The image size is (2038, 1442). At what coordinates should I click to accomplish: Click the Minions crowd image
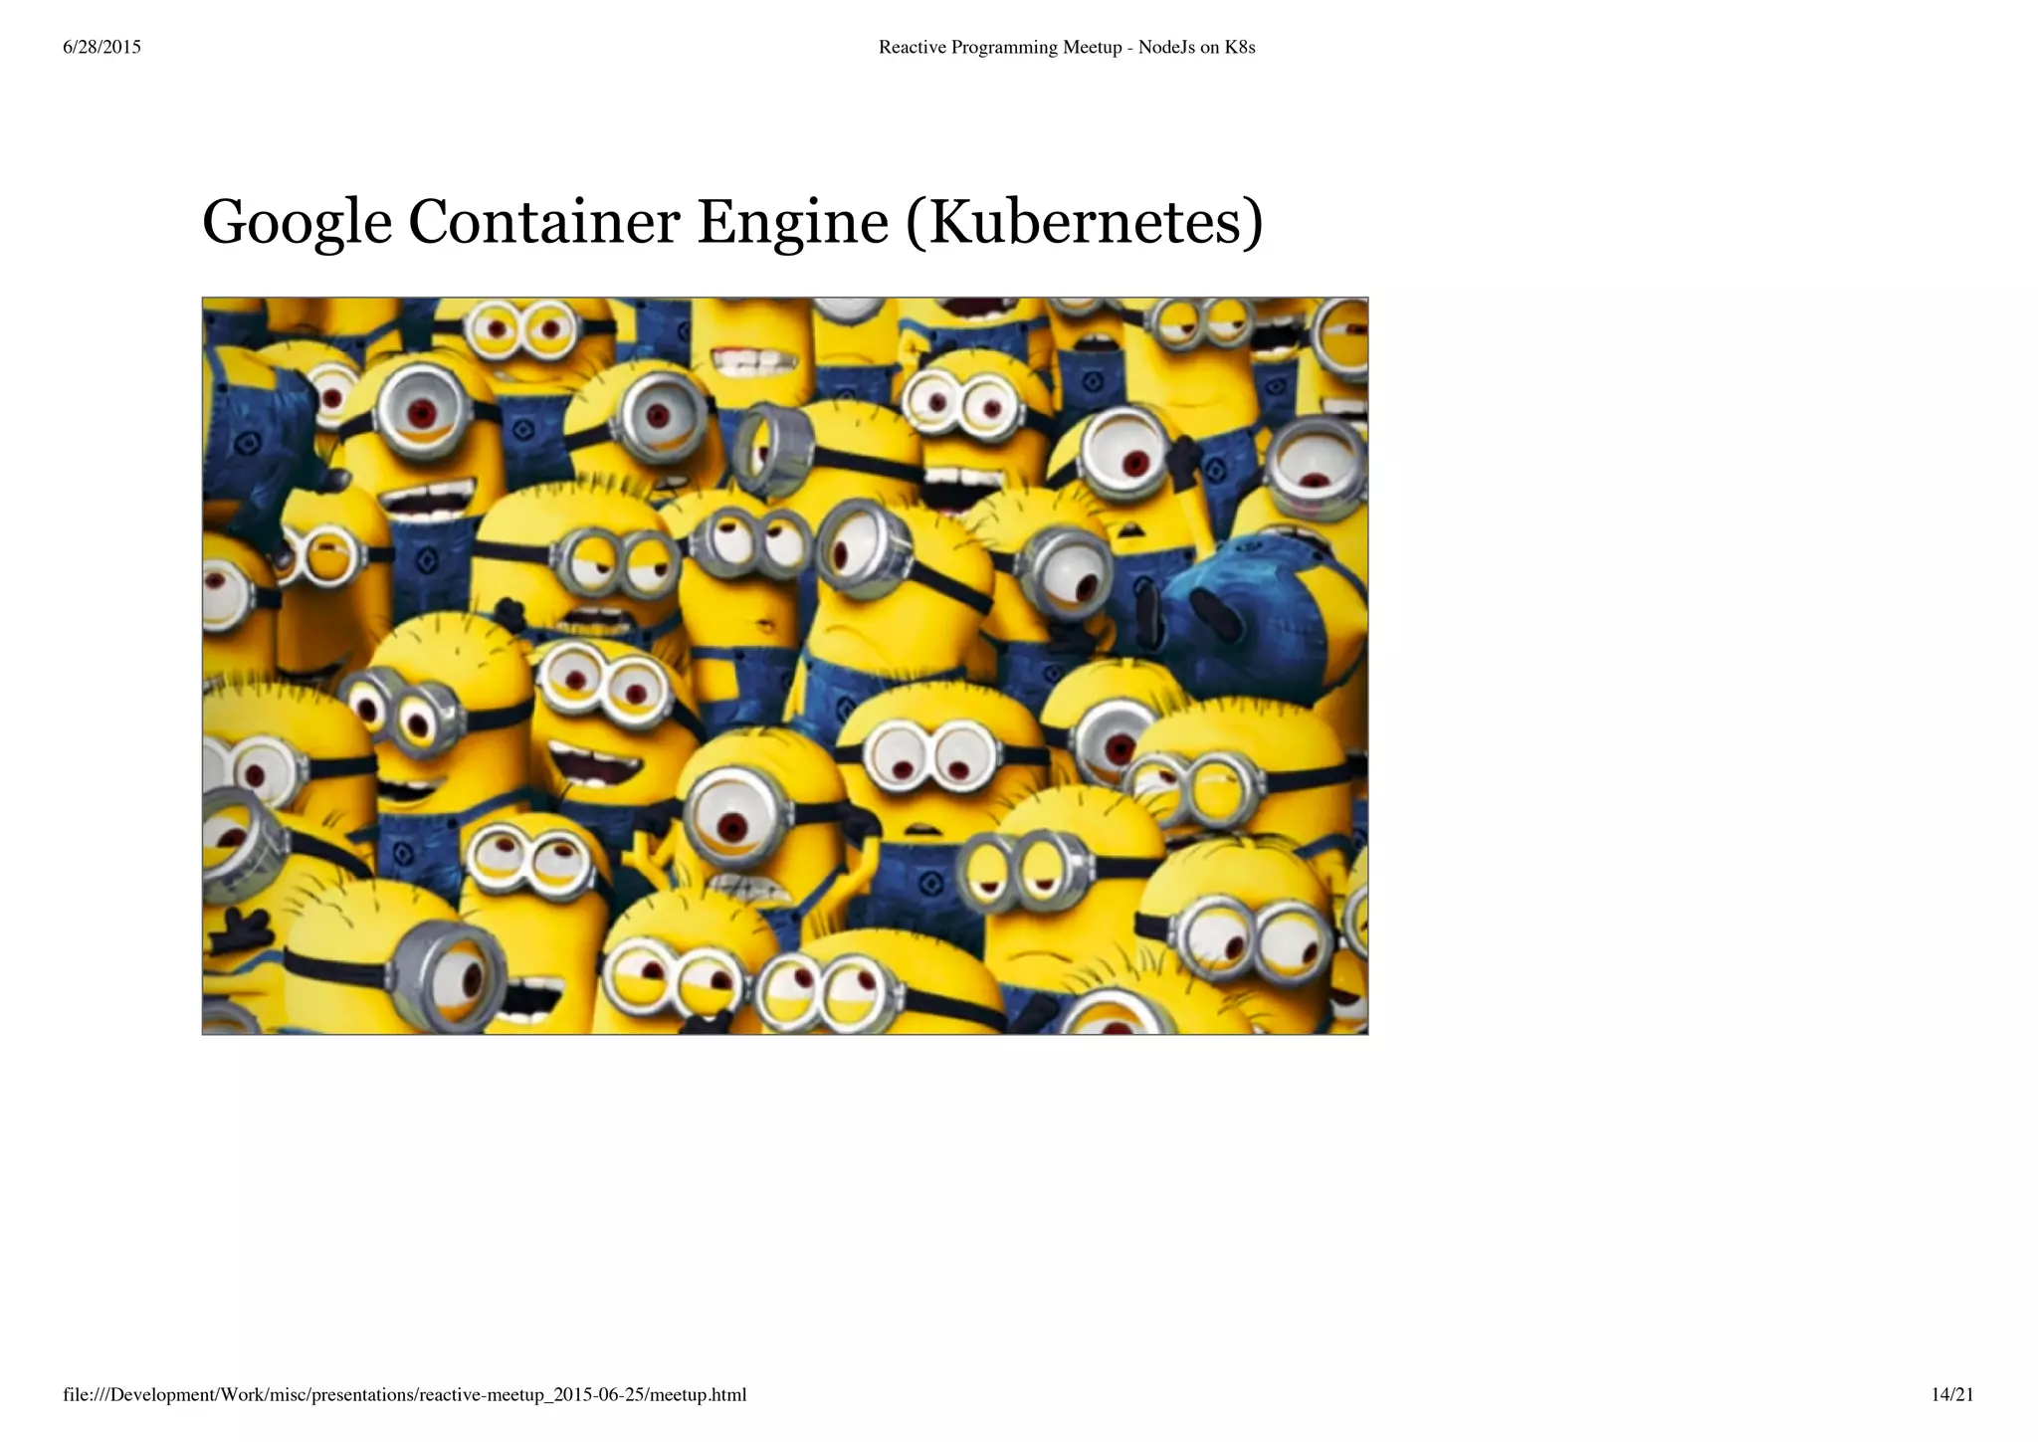click(x=785, y=666)
